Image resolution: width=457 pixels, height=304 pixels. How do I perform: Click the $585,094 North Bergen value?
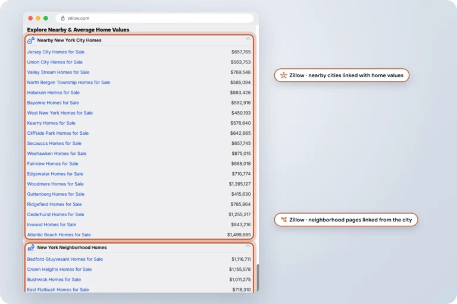[x=240, y=83]
